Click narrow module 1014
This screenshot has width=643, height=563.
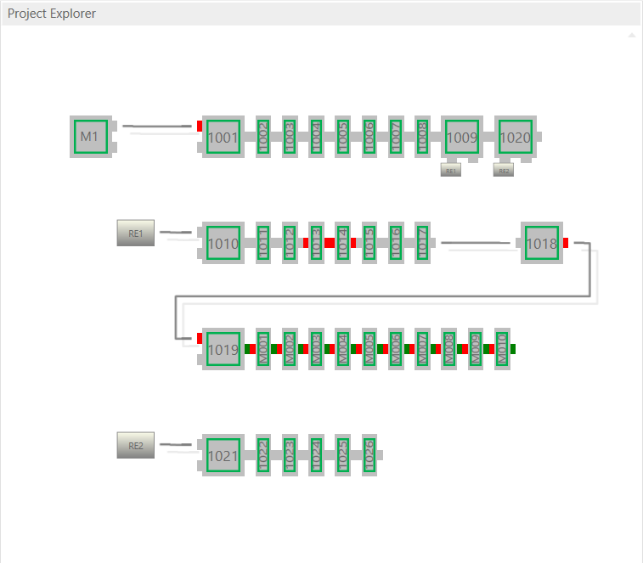[342, 244]
